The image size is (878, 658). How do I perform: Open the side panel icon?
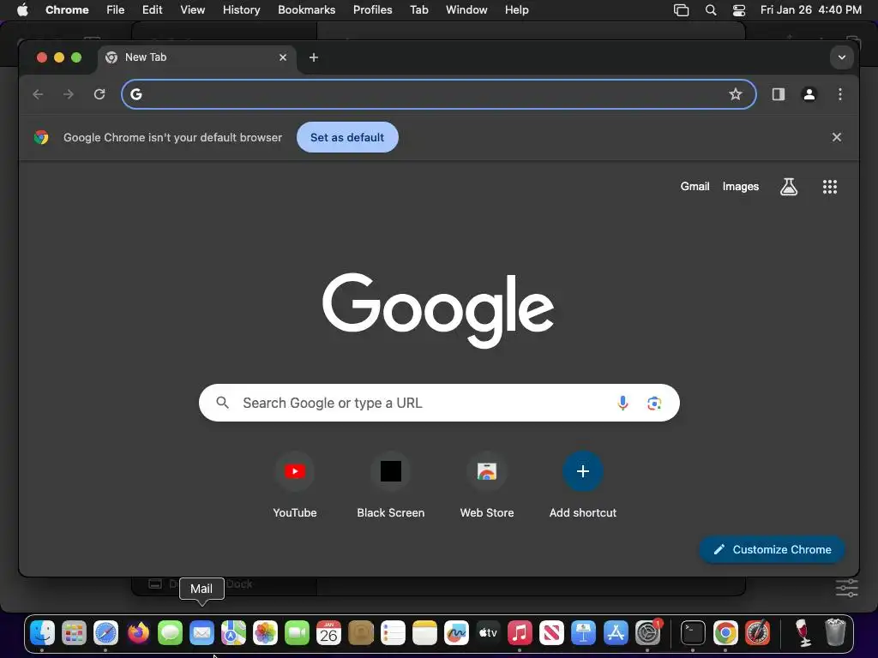(779, 94)
